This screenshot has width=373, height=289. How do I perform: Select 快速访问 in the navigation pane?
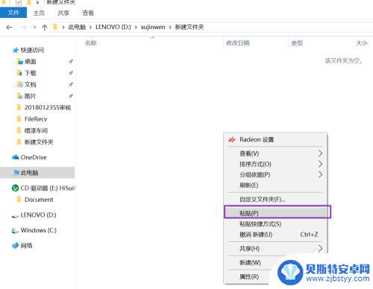(x=32, y=50)
